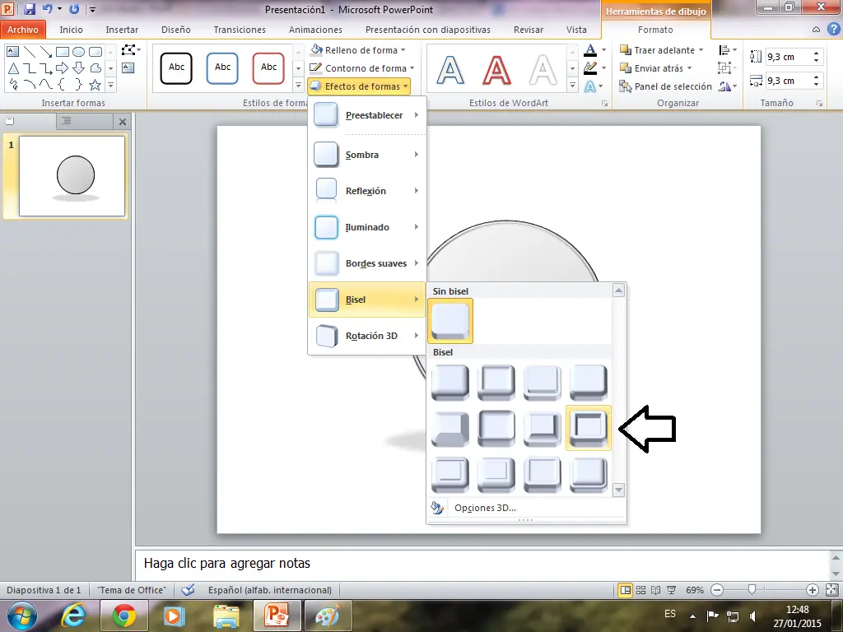Screen dimensions: 843x632
Task: Apply the blue outline WordArt A style
Action: coord(450,71)
